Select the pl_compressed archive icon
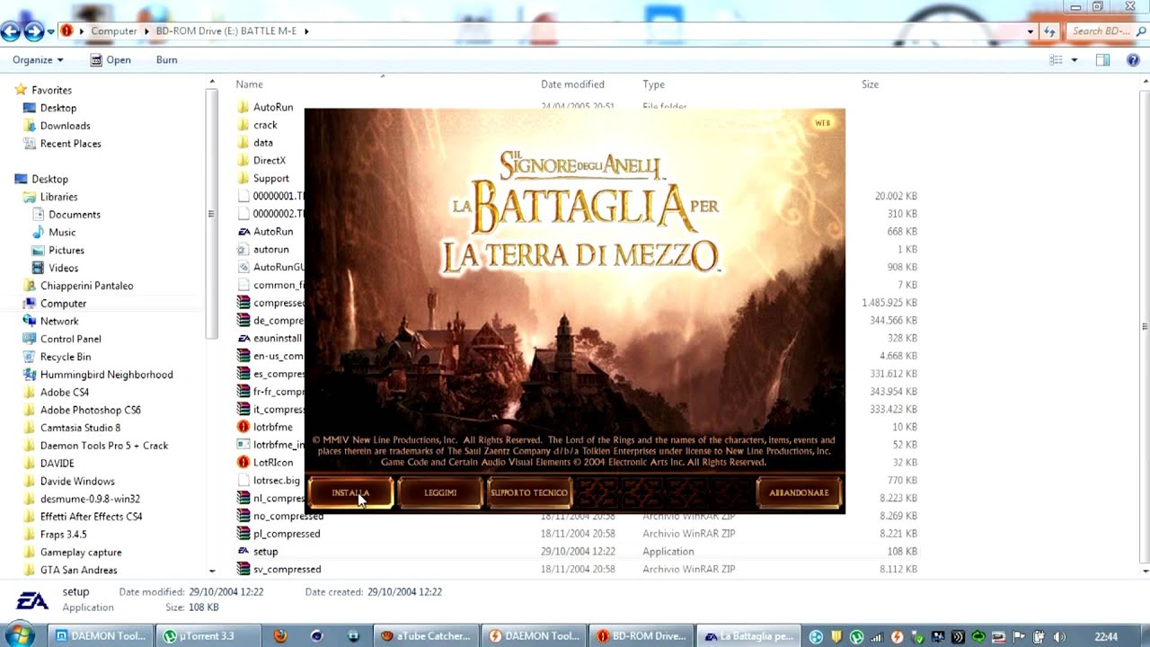This screenshot has height=647, width=1150. click(x=243, y=534)
